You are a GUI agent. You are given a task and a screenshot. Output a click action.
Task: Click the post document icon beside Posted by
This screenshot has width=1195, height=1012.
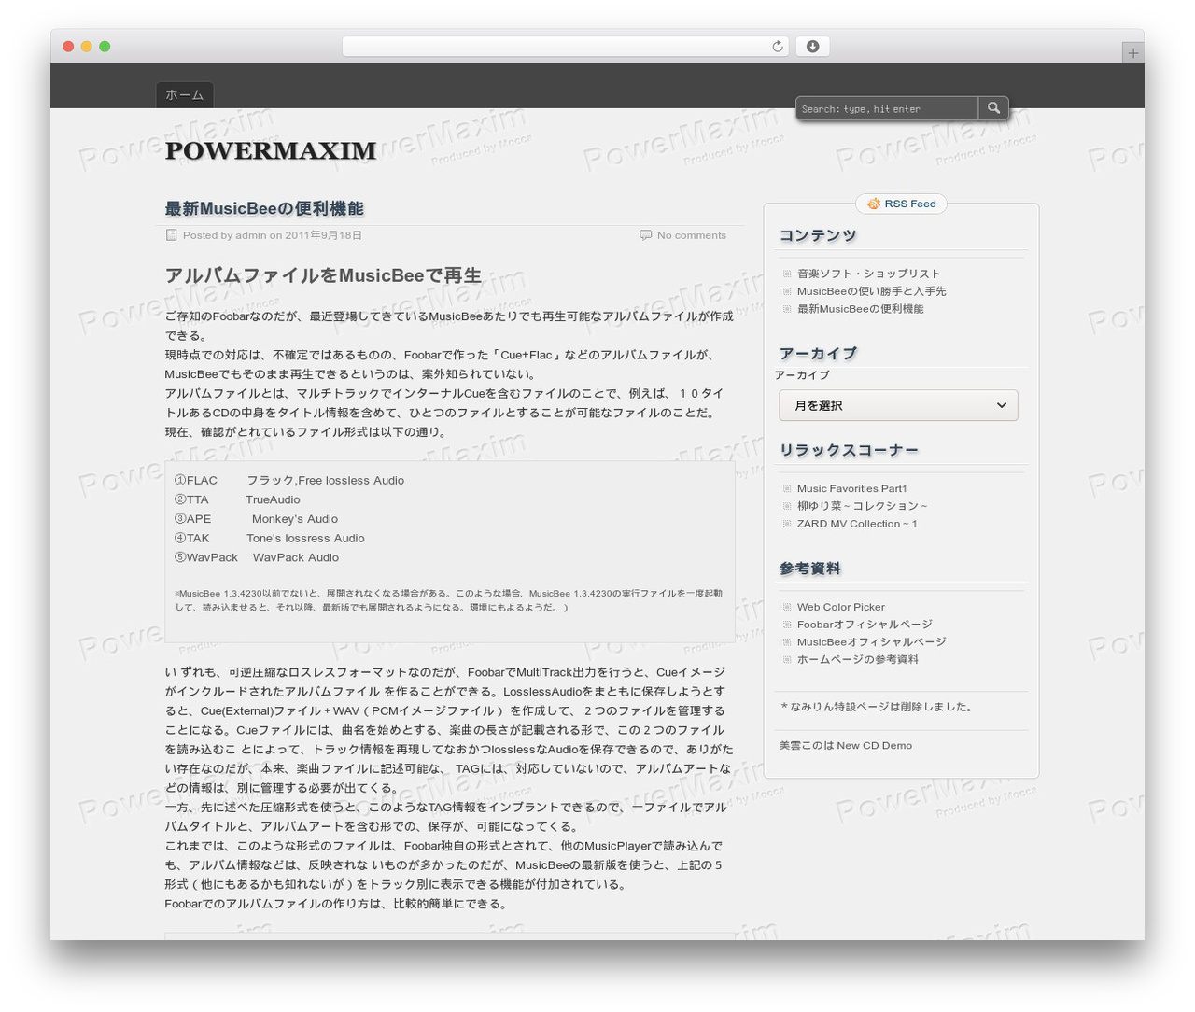click(x=171, y=235)
